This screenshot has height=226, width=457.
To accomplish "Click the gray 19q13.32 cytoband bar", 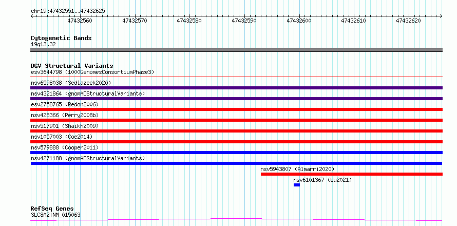I will click(236, 50).
